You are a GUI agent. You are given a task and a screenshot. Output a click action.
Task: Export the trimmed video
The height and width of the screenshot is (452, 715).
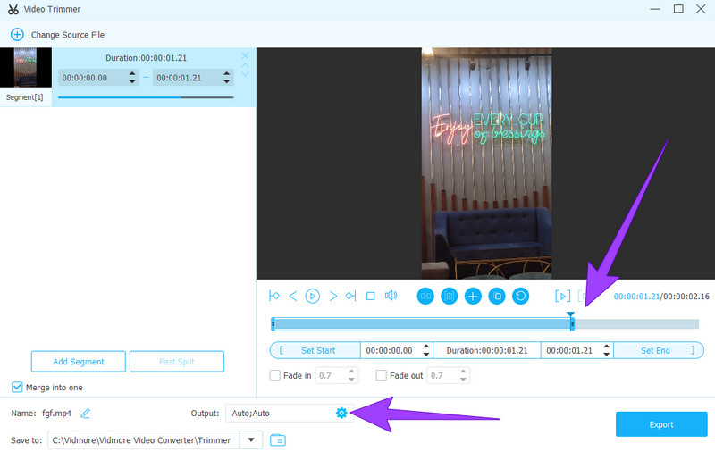pyautogui.click(x=661, y=424)
